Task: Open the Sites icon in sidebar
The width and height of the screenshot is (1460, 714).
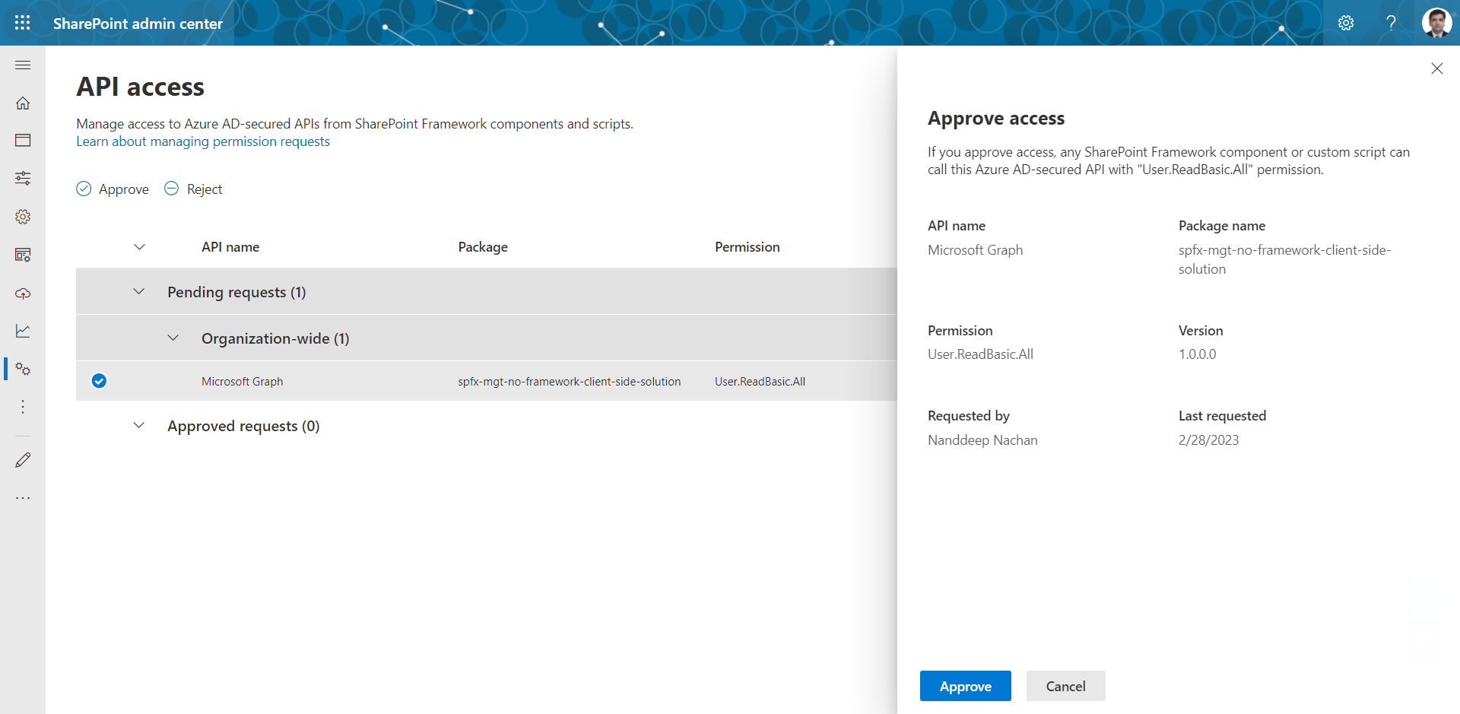Action: coord(23,141)
